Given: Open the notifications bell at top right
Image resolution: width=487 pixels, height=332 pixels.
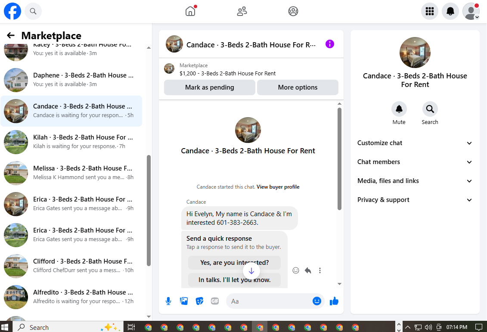Looking at the screenshot, I should (x=450, y=11).
